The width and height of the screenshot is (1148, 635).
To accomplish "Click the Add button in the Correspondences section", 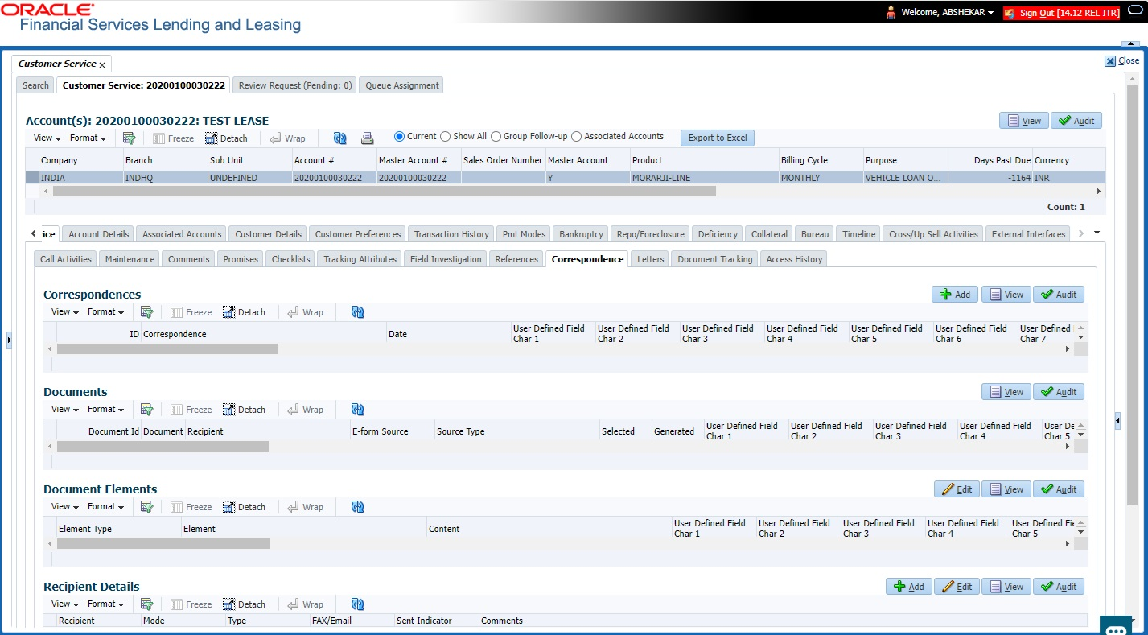I will point(955,295).
